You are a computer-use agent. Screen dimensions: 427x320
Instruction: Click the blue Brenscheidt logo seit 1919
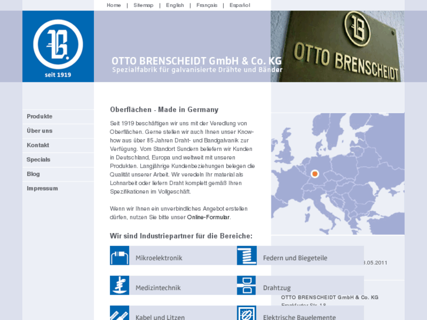tap(58, 46)
